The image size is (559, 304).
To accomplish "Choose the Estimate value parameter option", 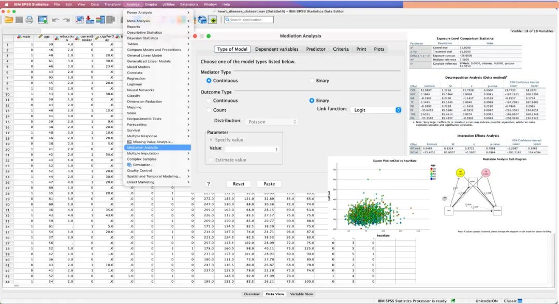I will point(211,160).
